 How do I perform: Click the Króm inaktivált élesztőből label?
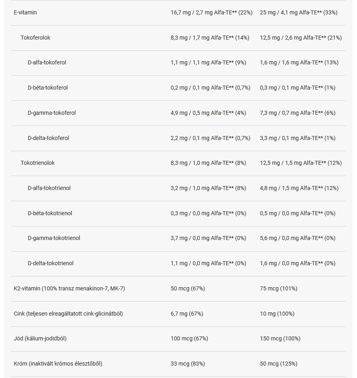click(58, 364)
